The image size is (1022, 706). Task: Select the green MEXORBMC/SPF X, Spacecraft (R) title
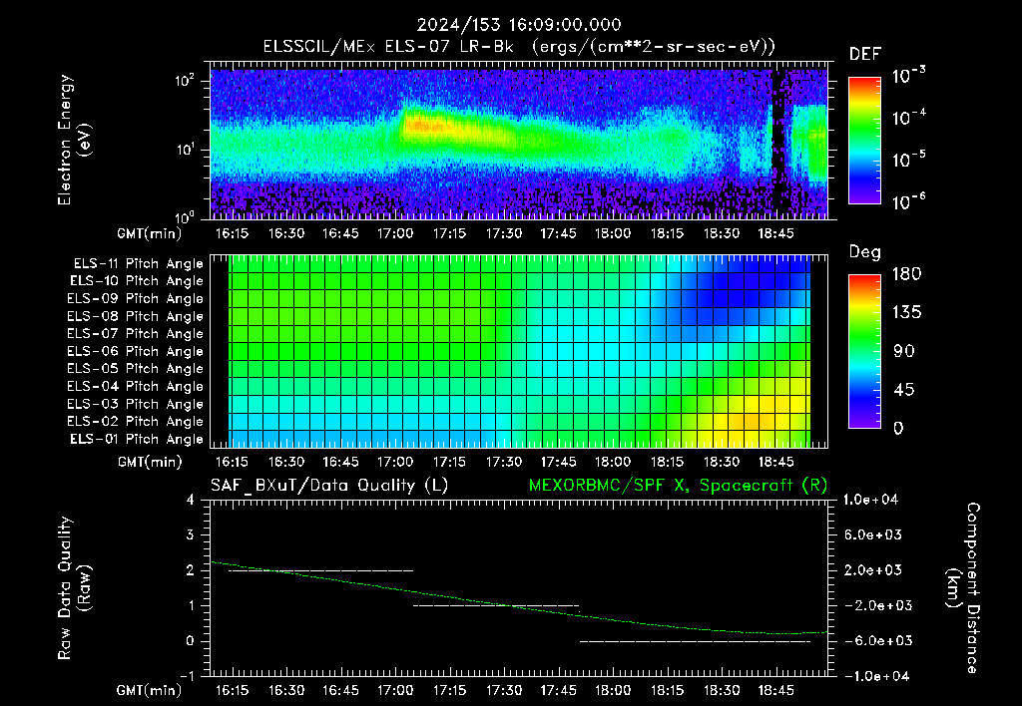click(678, 486)
